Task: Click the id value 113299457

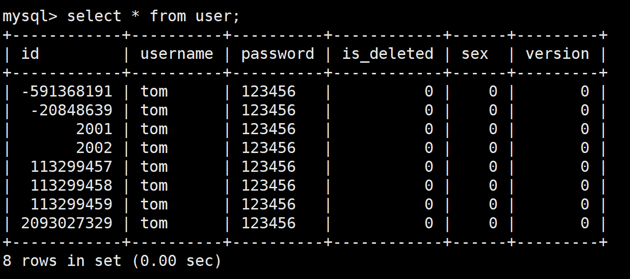Action: coord(71,167)
